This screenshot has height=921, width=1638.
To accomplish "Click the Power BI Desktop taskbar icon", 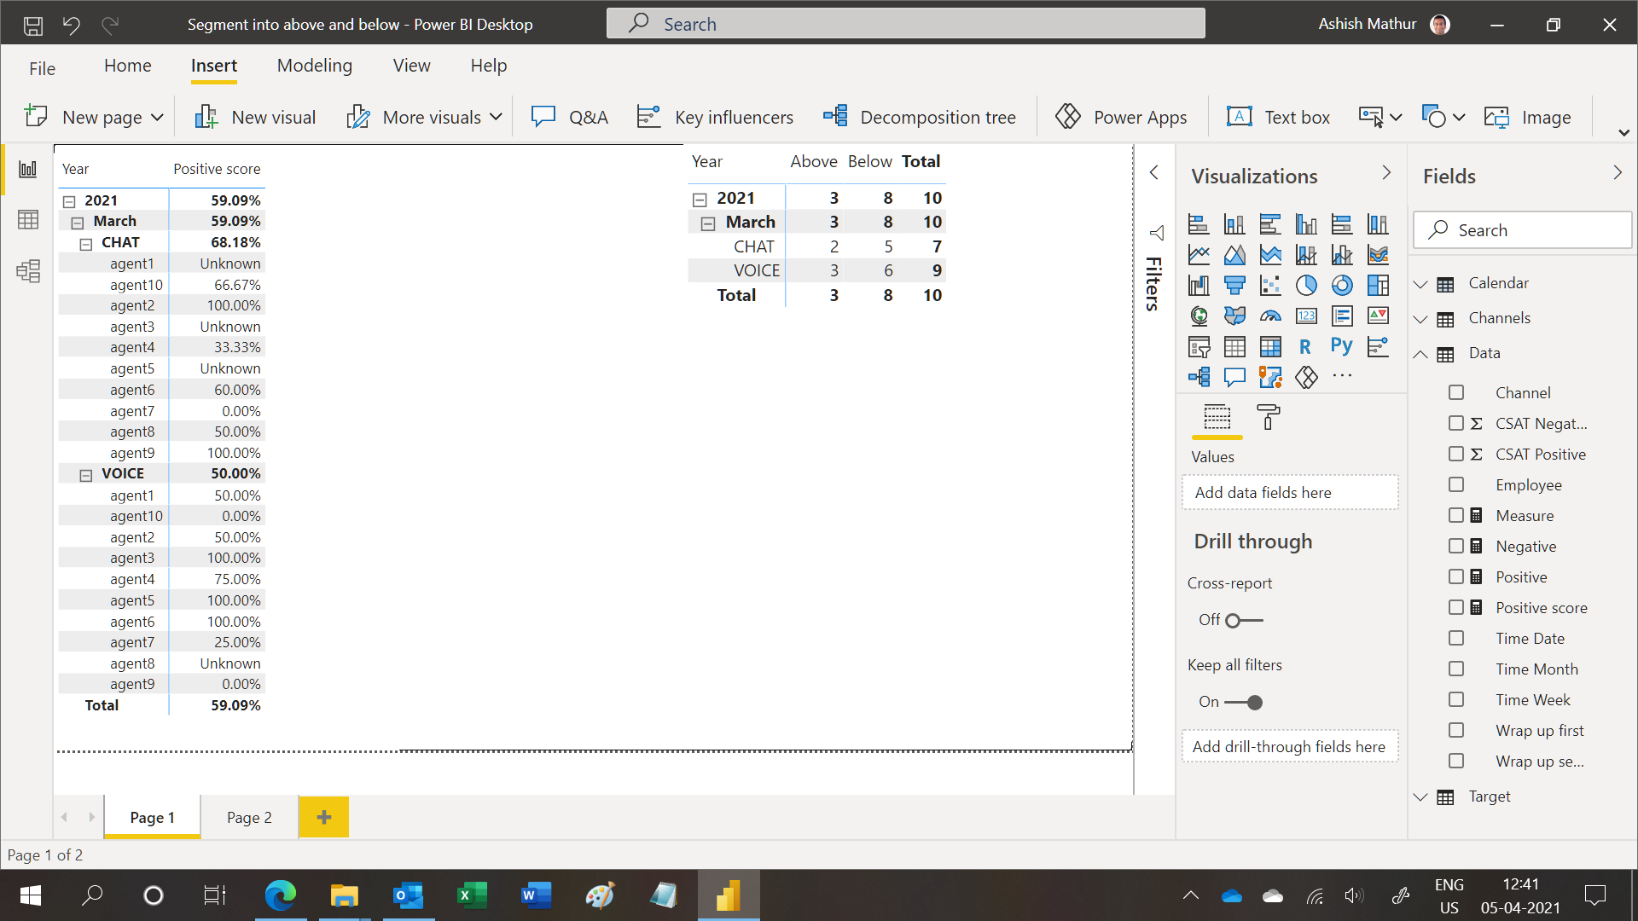I will 728,895.
